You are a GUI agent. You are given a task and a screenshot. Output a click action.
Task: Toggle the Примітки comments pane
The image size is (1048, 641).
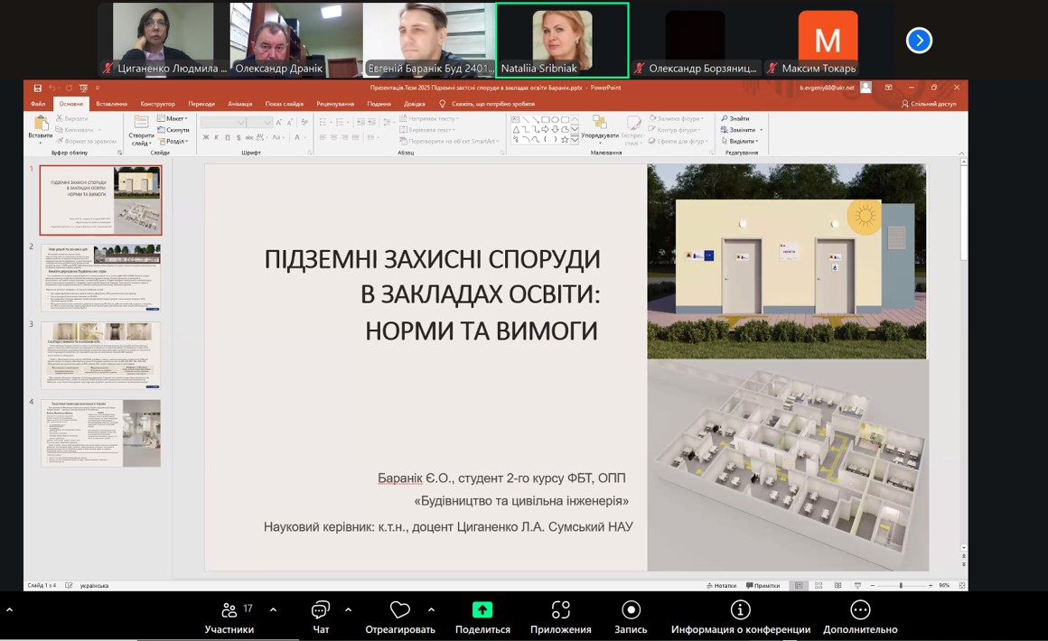coord(762,586)
